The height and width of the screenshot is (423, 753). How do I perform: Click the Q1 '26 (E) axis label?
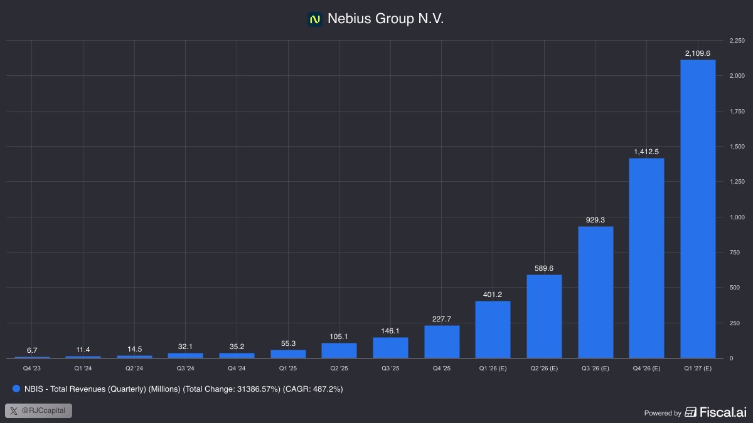point(493,368)
